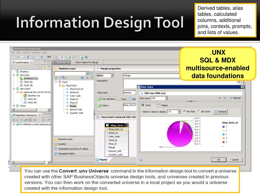260x195 pixels.
Task: Click the green plus insert icon in Business Layer
Action: click(56, 78)
